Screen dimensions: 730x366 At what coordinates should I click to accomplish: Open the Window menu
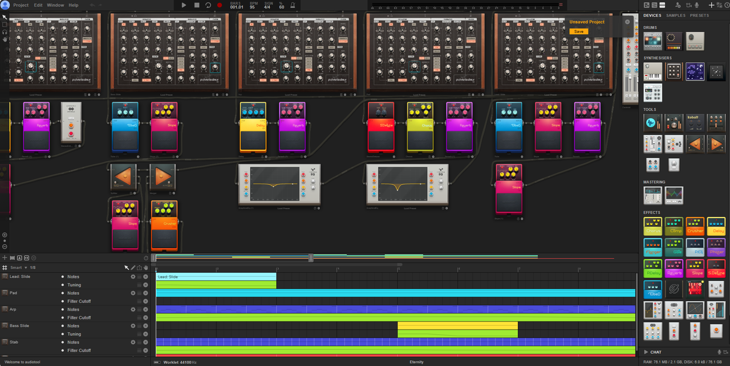click(55, 5)
